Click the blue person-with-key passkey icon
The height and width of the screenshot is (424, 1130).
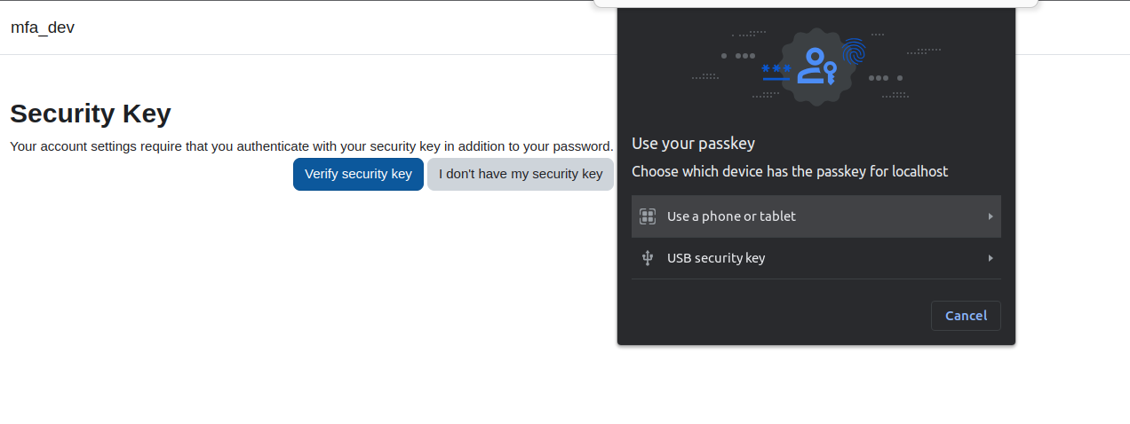click(816, 66)
